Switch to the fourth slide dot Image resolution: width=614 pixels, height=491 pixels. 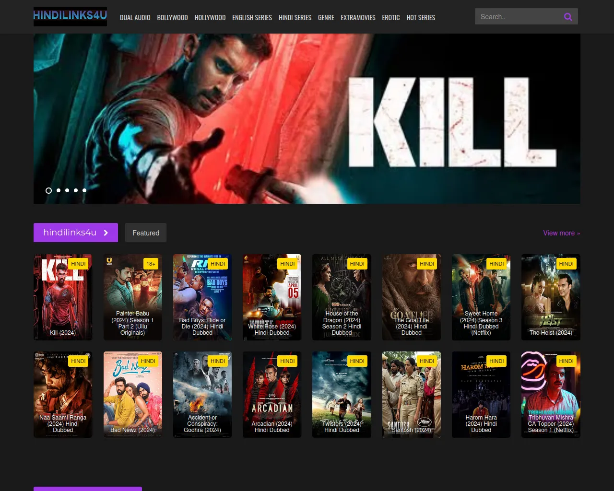point(76,190)
